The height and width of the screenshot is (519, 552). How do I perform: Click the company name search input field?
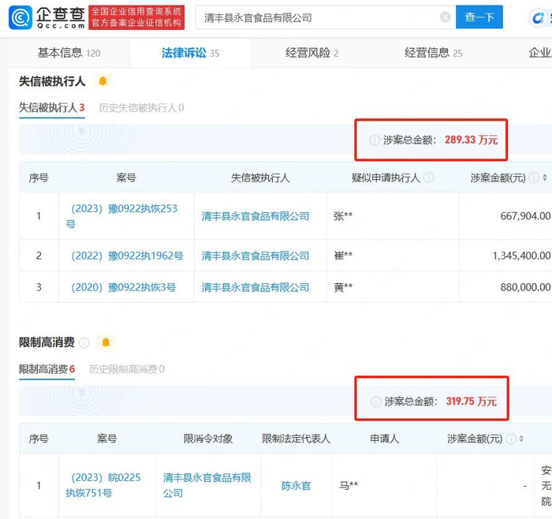click(320, 17)
